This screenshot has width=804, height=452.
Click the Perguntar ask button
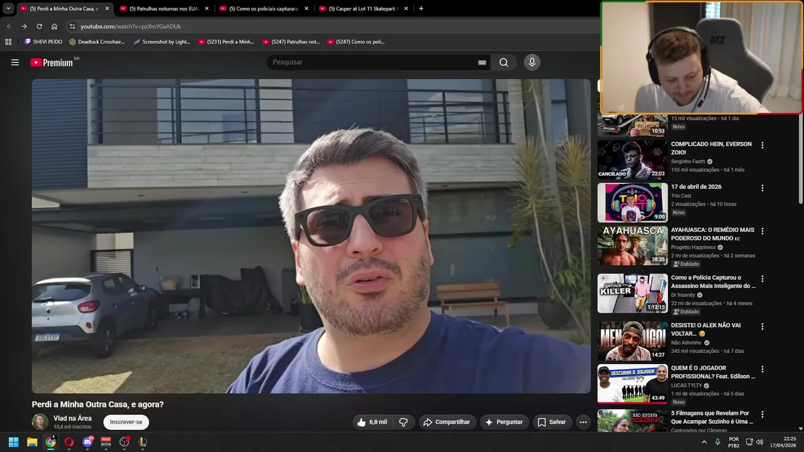pos(504,422)
